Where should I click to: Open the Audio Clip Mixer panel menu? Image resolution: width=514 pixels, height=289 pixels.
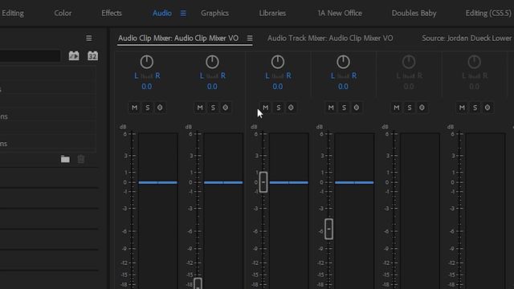click(x=250, y=39)
